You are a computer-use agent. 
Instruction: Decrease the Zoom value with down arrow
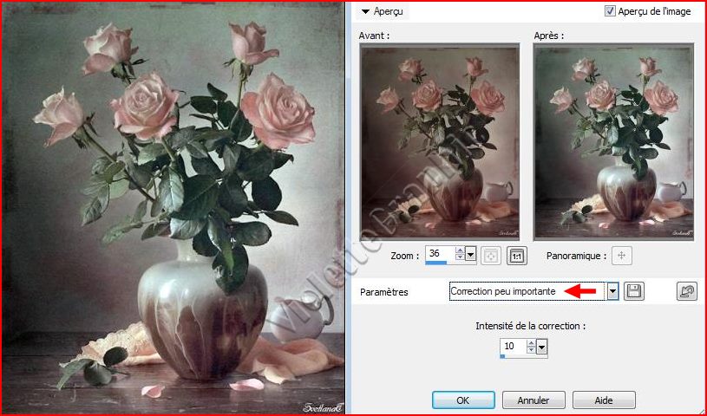pos(459,258)
